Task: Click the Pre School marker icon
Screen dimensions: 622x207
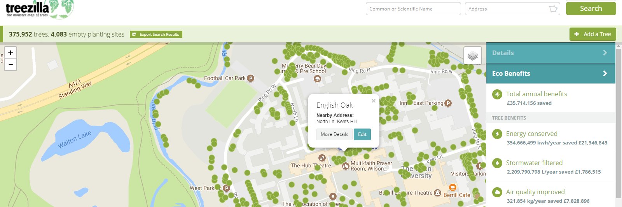Action: click(317, 79)
